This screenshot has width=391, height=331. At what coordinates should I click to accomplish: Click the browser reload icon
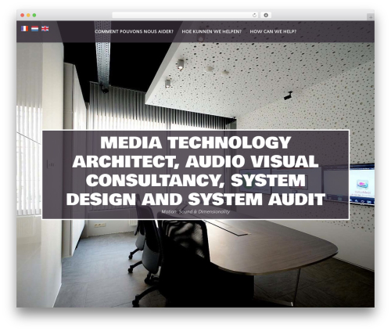[254, 15]
